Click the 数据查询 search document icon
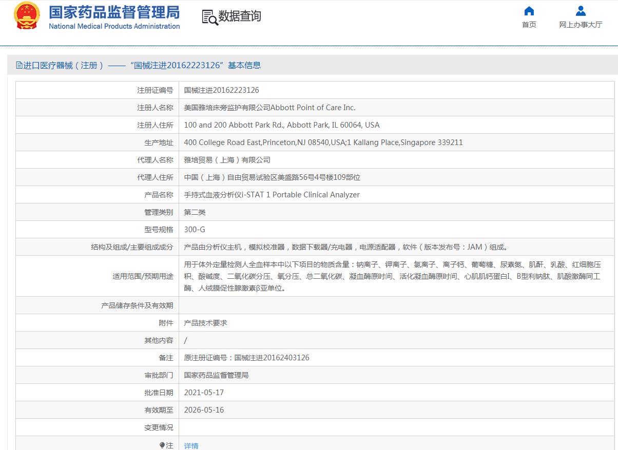618x450 pixels. (x=209, y=17)
